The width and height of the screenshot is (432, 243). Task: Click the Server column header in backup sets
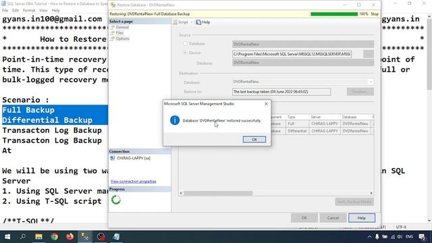[325, 117]
